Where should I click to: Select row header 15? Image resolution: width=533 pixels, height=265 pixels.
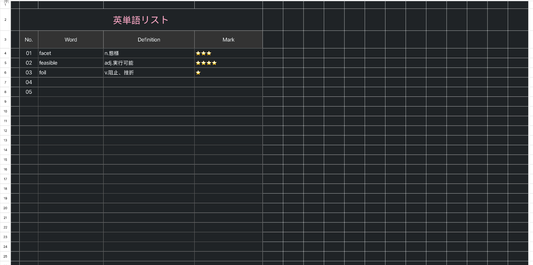point(5,160)
